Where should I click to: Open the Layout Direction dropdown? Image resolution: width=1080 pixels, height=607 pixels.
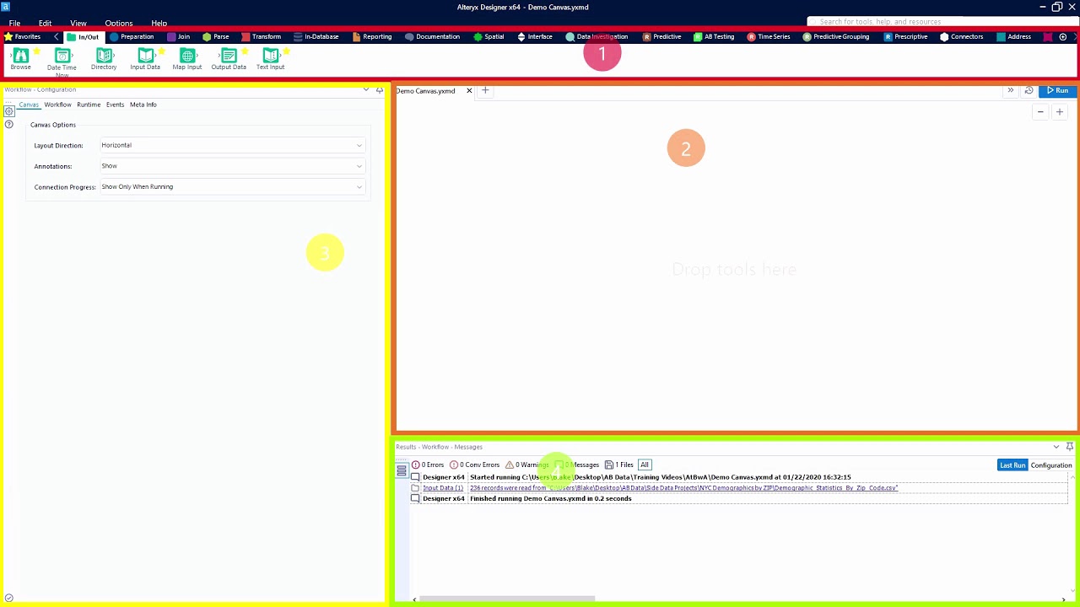[233, 145]
